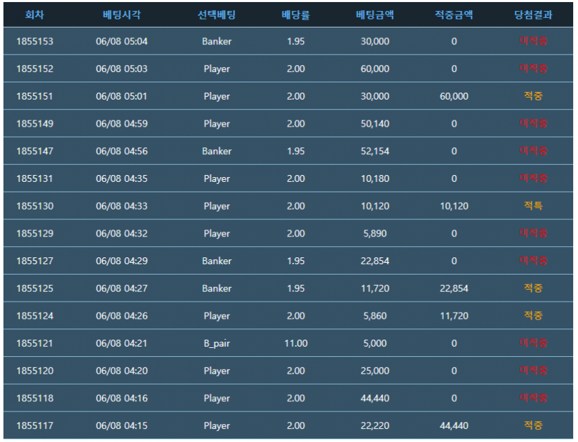Image resolution: width=578 pixels, height=442 pixels.
Task: Click the 적중금액 column header
Action: (x=454, y=15)
